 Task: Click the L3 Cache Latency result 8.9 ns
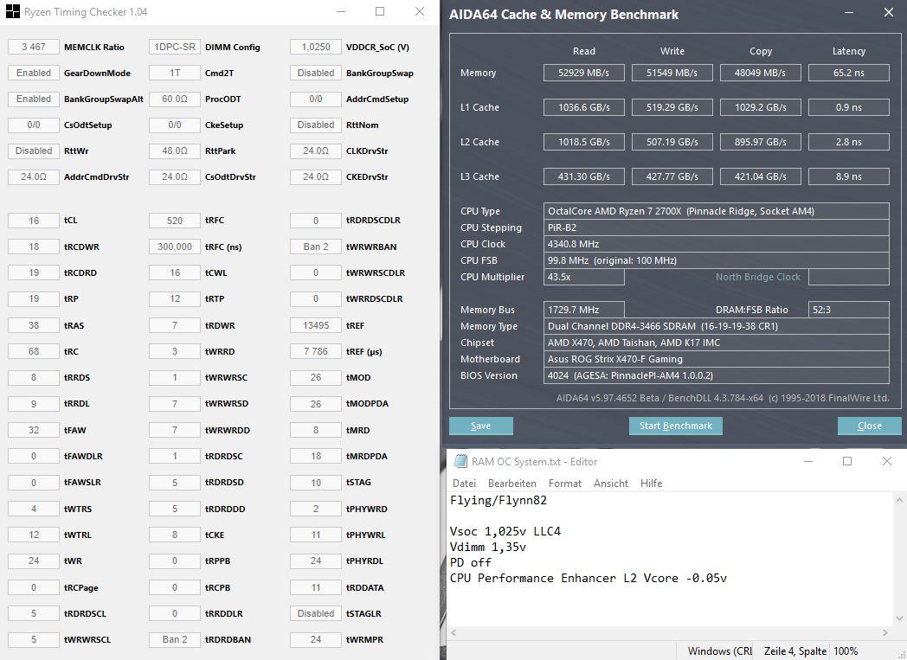tap(848, 176)
